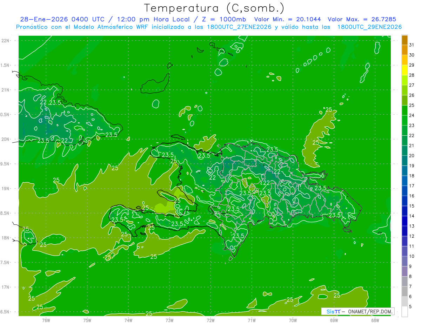This screenshot has height=325, width=421.
Task: Click the 18N latitude axis label
Action: click(6, 238)
